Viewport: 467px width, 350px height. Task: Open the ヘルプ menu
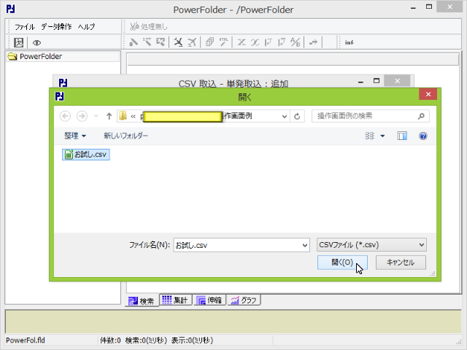coord(86,27)
